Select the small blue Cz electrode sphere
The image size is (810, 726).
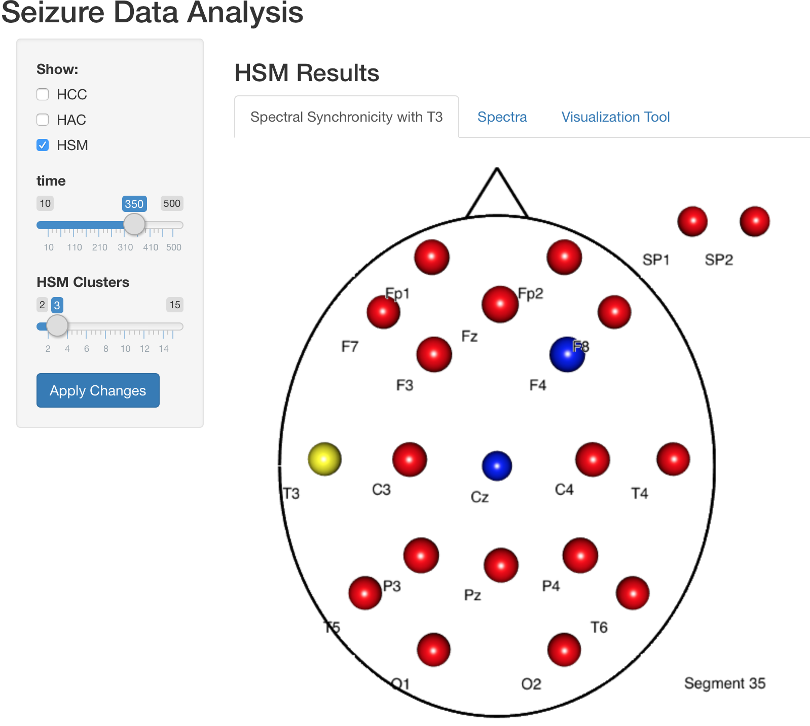click(497, 466)
